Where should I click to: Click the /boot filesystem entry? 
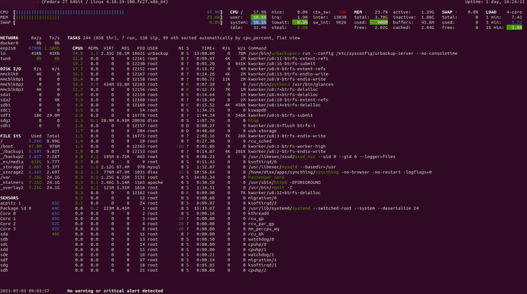click(x=30, y=147)
